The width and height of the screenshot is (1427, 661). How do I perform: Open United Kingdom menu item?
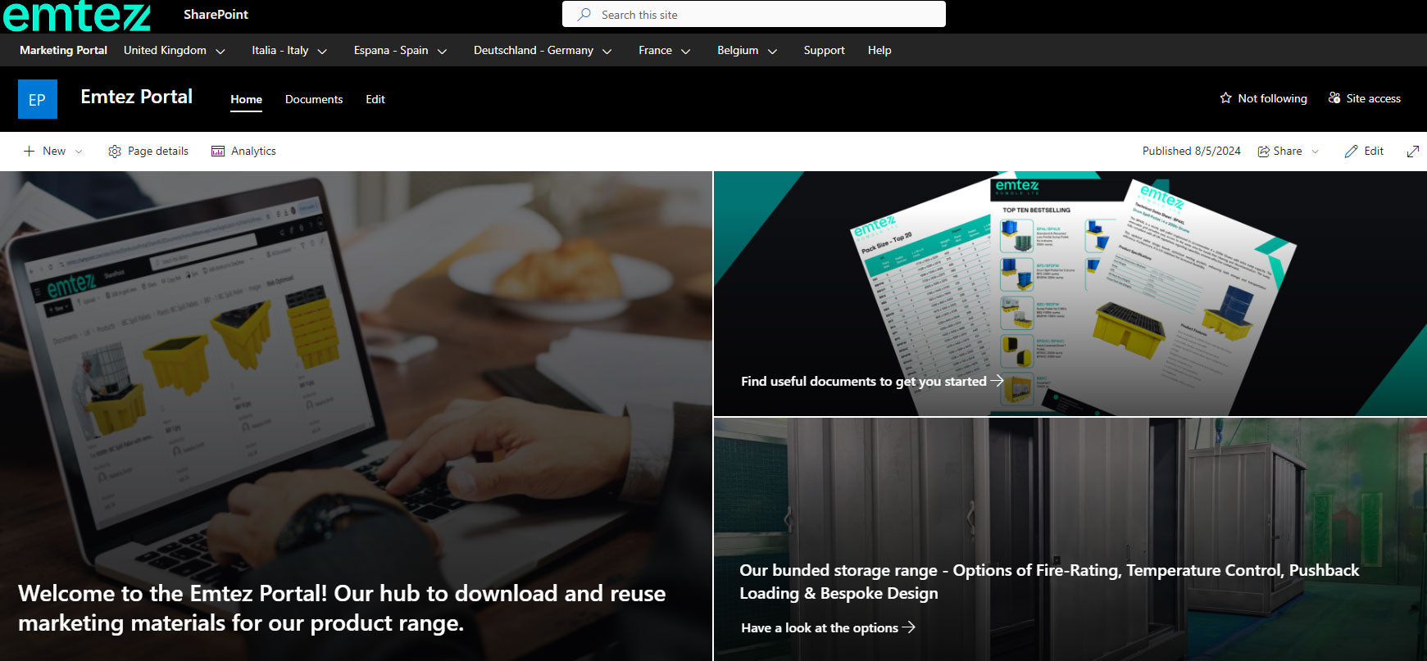click(165, 50)
